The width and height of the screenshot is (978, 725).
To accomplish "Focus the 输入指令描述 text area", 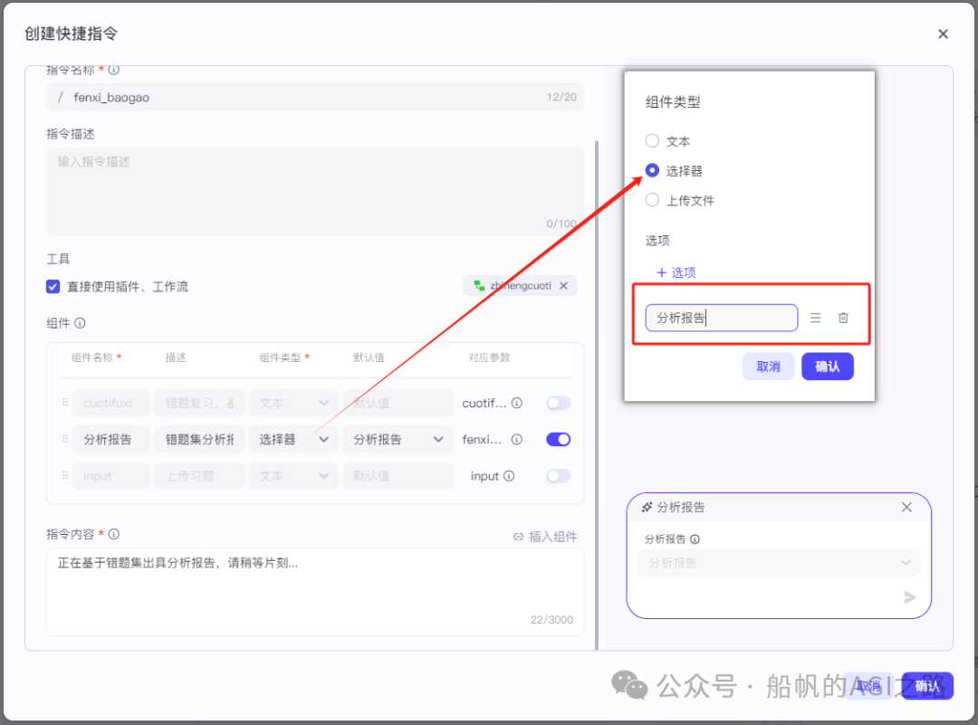I will pyautogui.click(x=315, y=191).
